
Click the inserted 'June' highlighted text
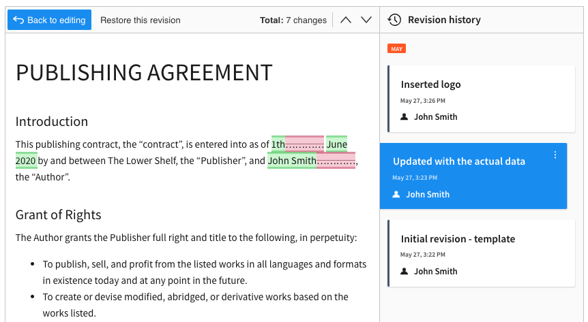pyautogui.click(x=336, y=144)
